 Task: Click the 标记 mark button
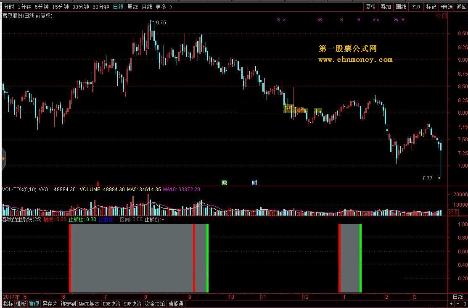[x=431, y=7]
